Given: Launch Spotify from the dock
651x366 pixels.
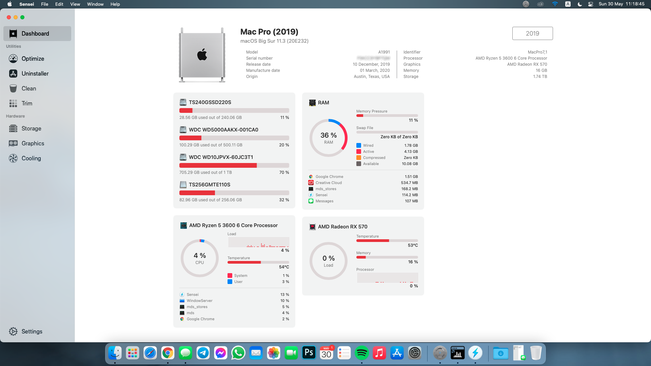Looking at the screenshot, I should tap(361, 353).
